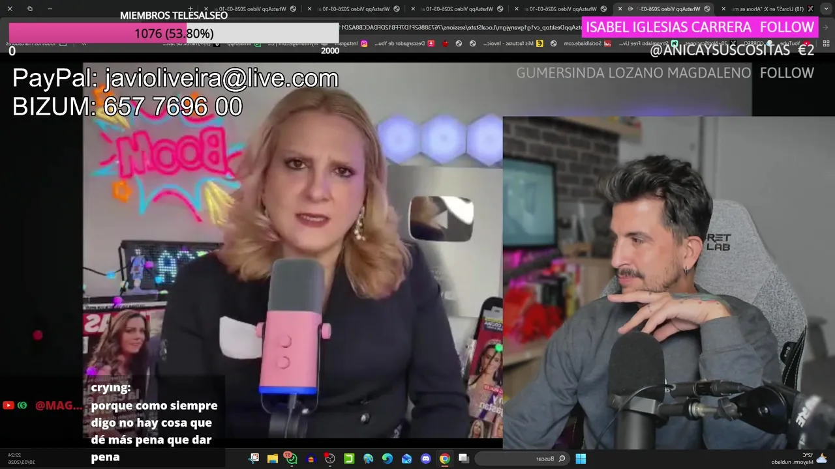The height and width of the screenshot is (469, 835).
Task: Open File Explorer from the taskbar
Action: pyautogui.click(x=273, y=459)
